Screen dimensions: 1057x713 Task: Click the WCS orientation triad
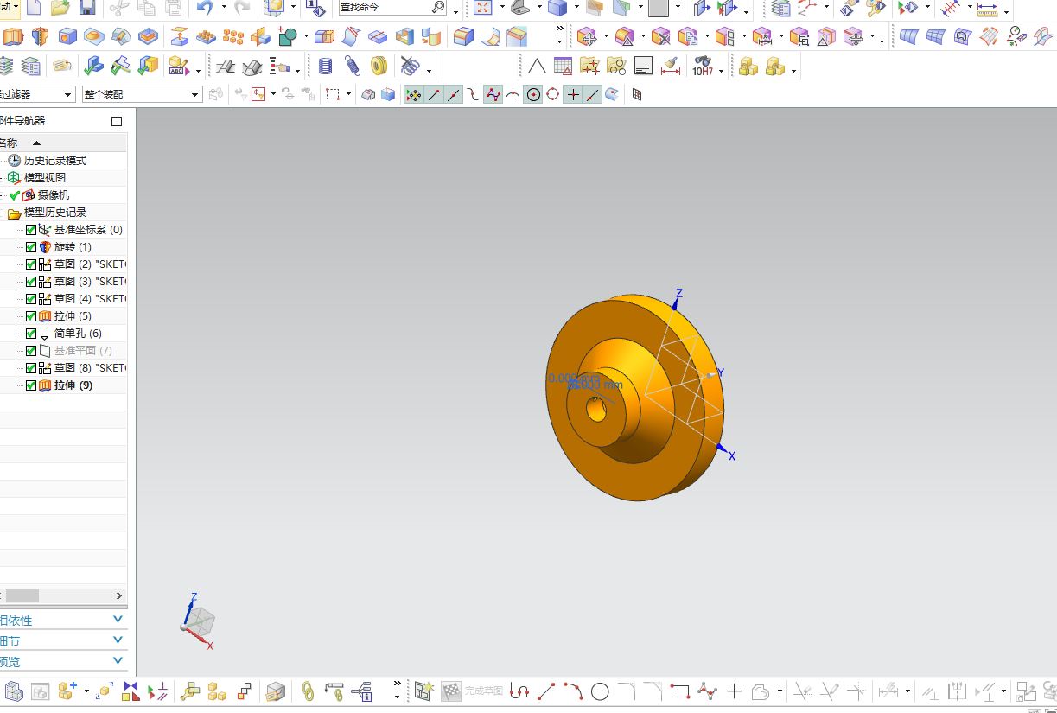point(198,621)
